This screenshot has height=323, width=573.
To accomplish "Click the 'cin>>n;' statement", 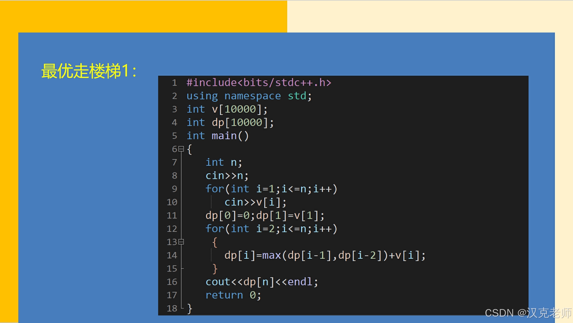I will (x=227, y=176).
